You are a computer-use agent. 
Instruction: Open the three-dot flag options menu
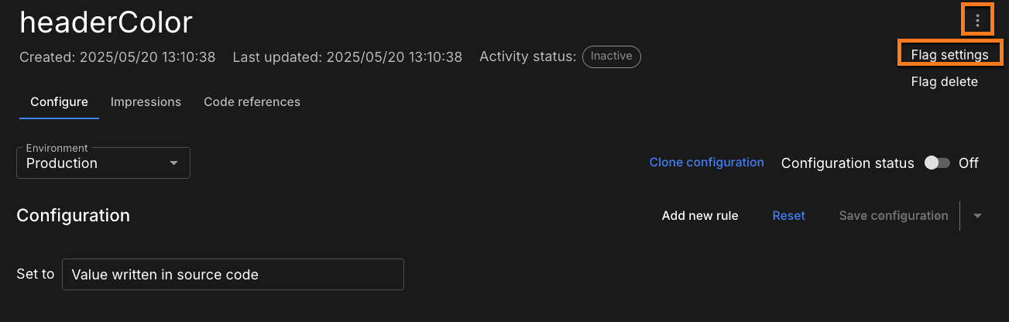977,20
